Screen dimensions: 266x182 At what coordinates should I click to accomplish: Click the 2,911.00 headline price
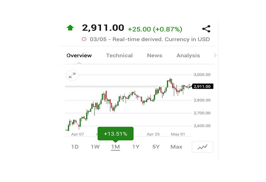[x=103, y=28]
